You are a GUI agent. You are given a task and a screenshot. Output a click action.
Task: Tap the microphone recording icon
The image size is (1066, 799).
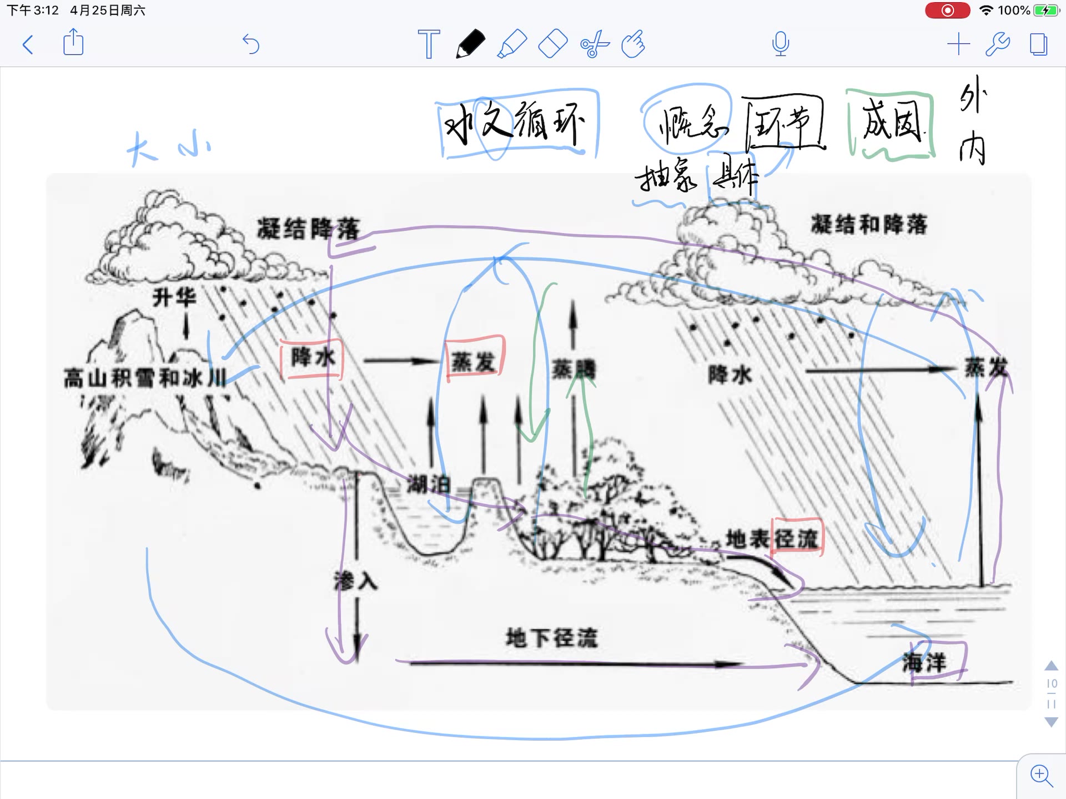point(781,44)
